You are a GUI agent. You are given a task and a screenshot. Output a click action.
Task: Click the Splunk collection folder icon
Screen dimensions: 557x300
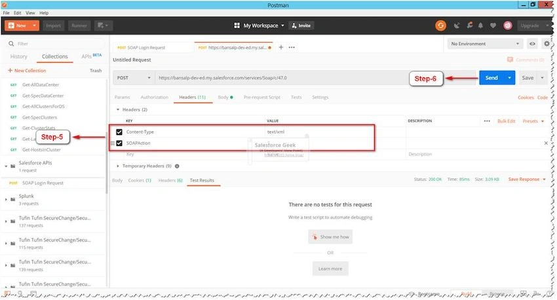[13, 200]
